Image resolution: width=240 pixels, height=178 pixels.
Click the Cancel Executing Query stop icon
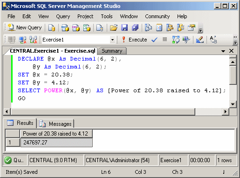pos(165,39)
